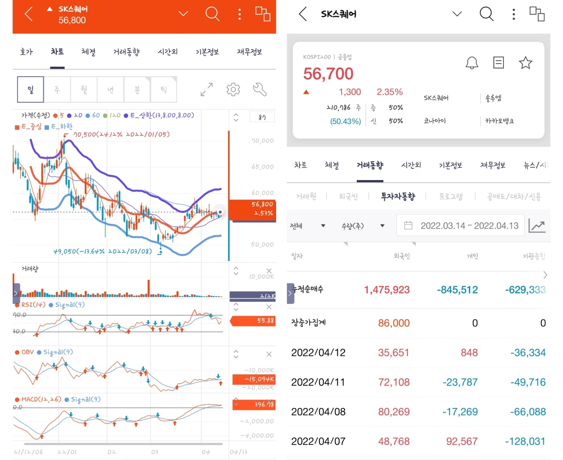Open 뉴스 tab in right panel
Image resolution: width=563 pixels, height=460 pixels.
point(536,165)
